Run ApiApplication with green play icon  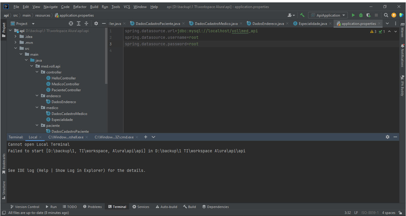353,15
